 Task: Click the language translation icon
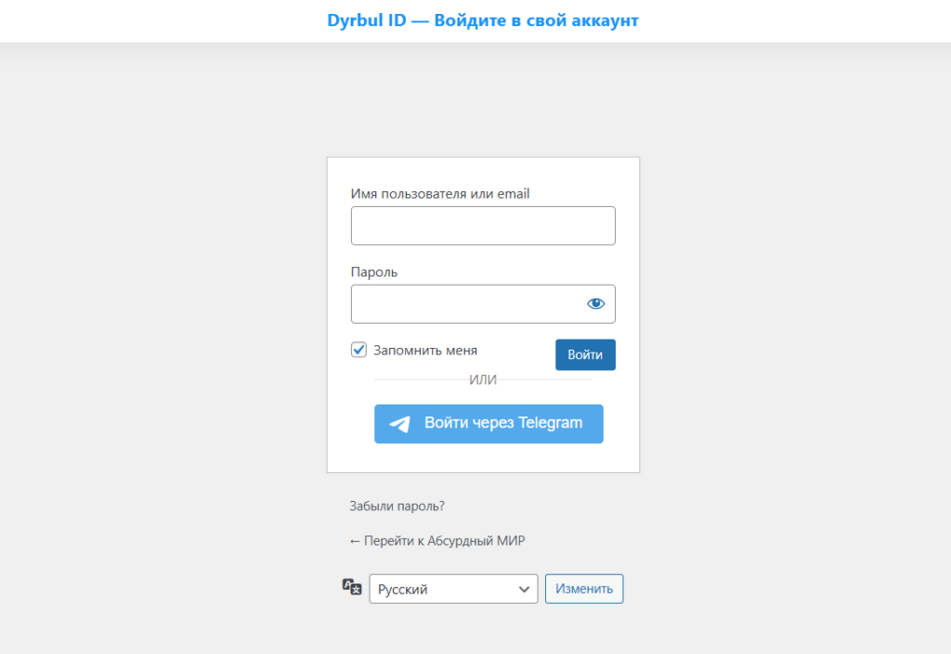[x=351, y=586]
